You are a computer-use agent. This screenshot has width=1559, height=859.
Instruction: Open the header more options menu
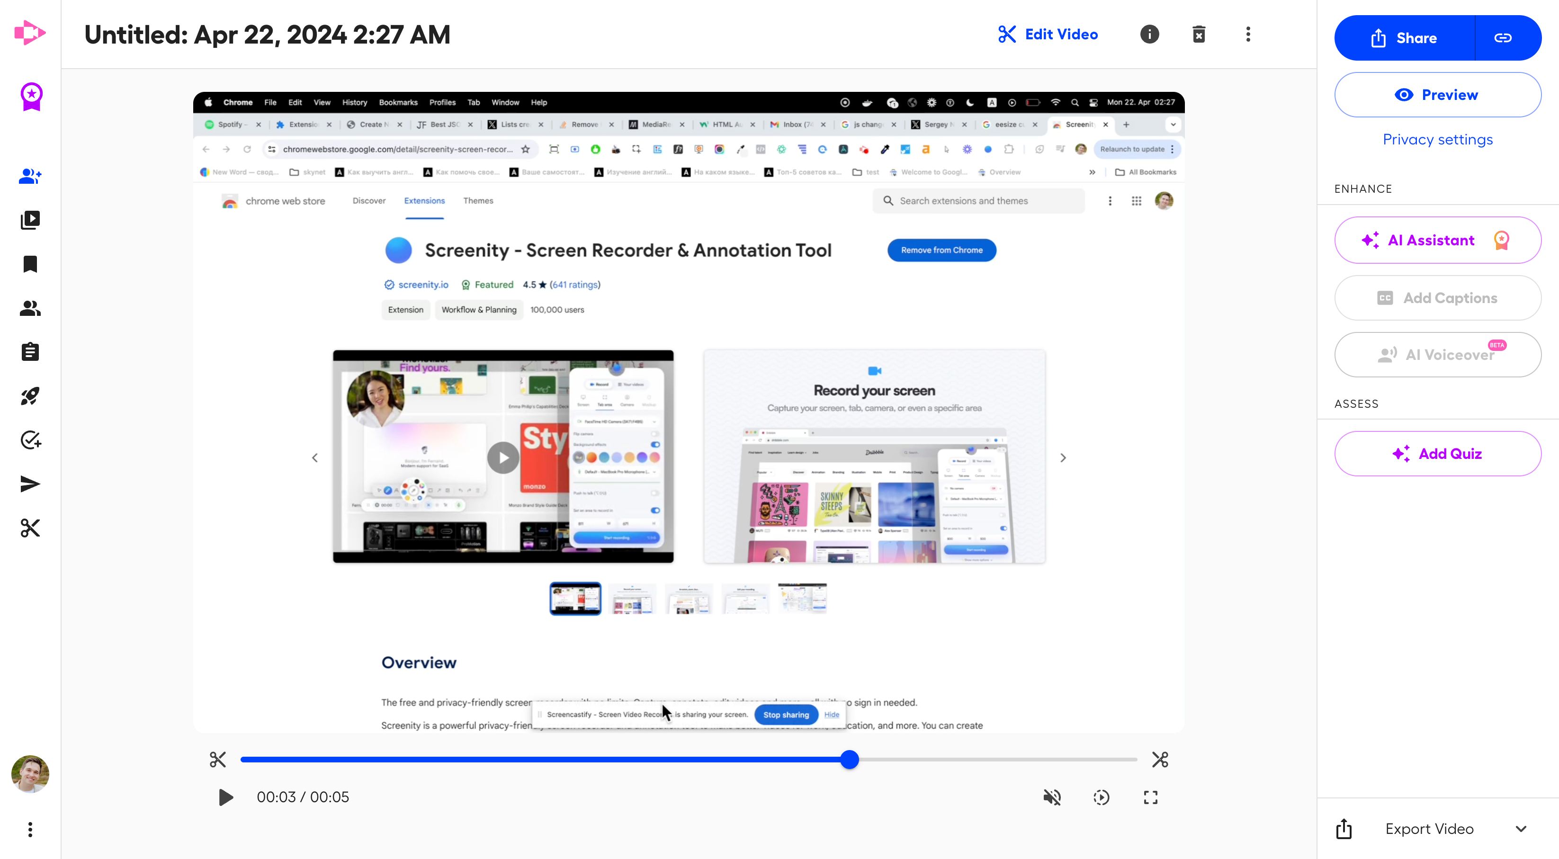pyautogui.click(x=1248, y=35)
